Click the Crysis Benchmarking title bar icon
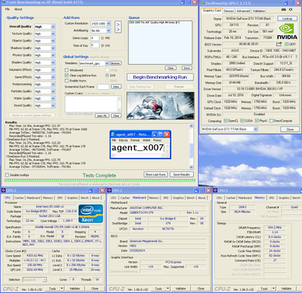 (4, 2)
